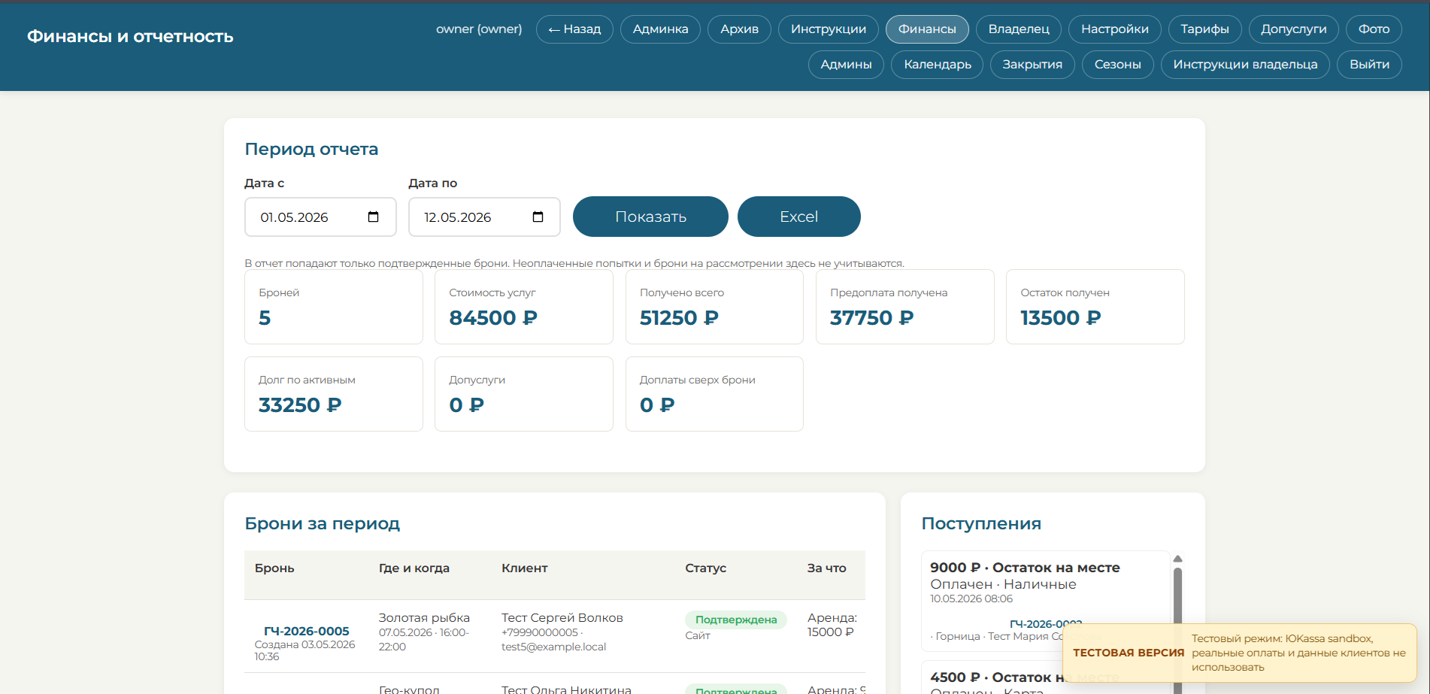This screenshot has height=694, width=1430.
Task: Open the Админы page
Action: coord(846,65)
